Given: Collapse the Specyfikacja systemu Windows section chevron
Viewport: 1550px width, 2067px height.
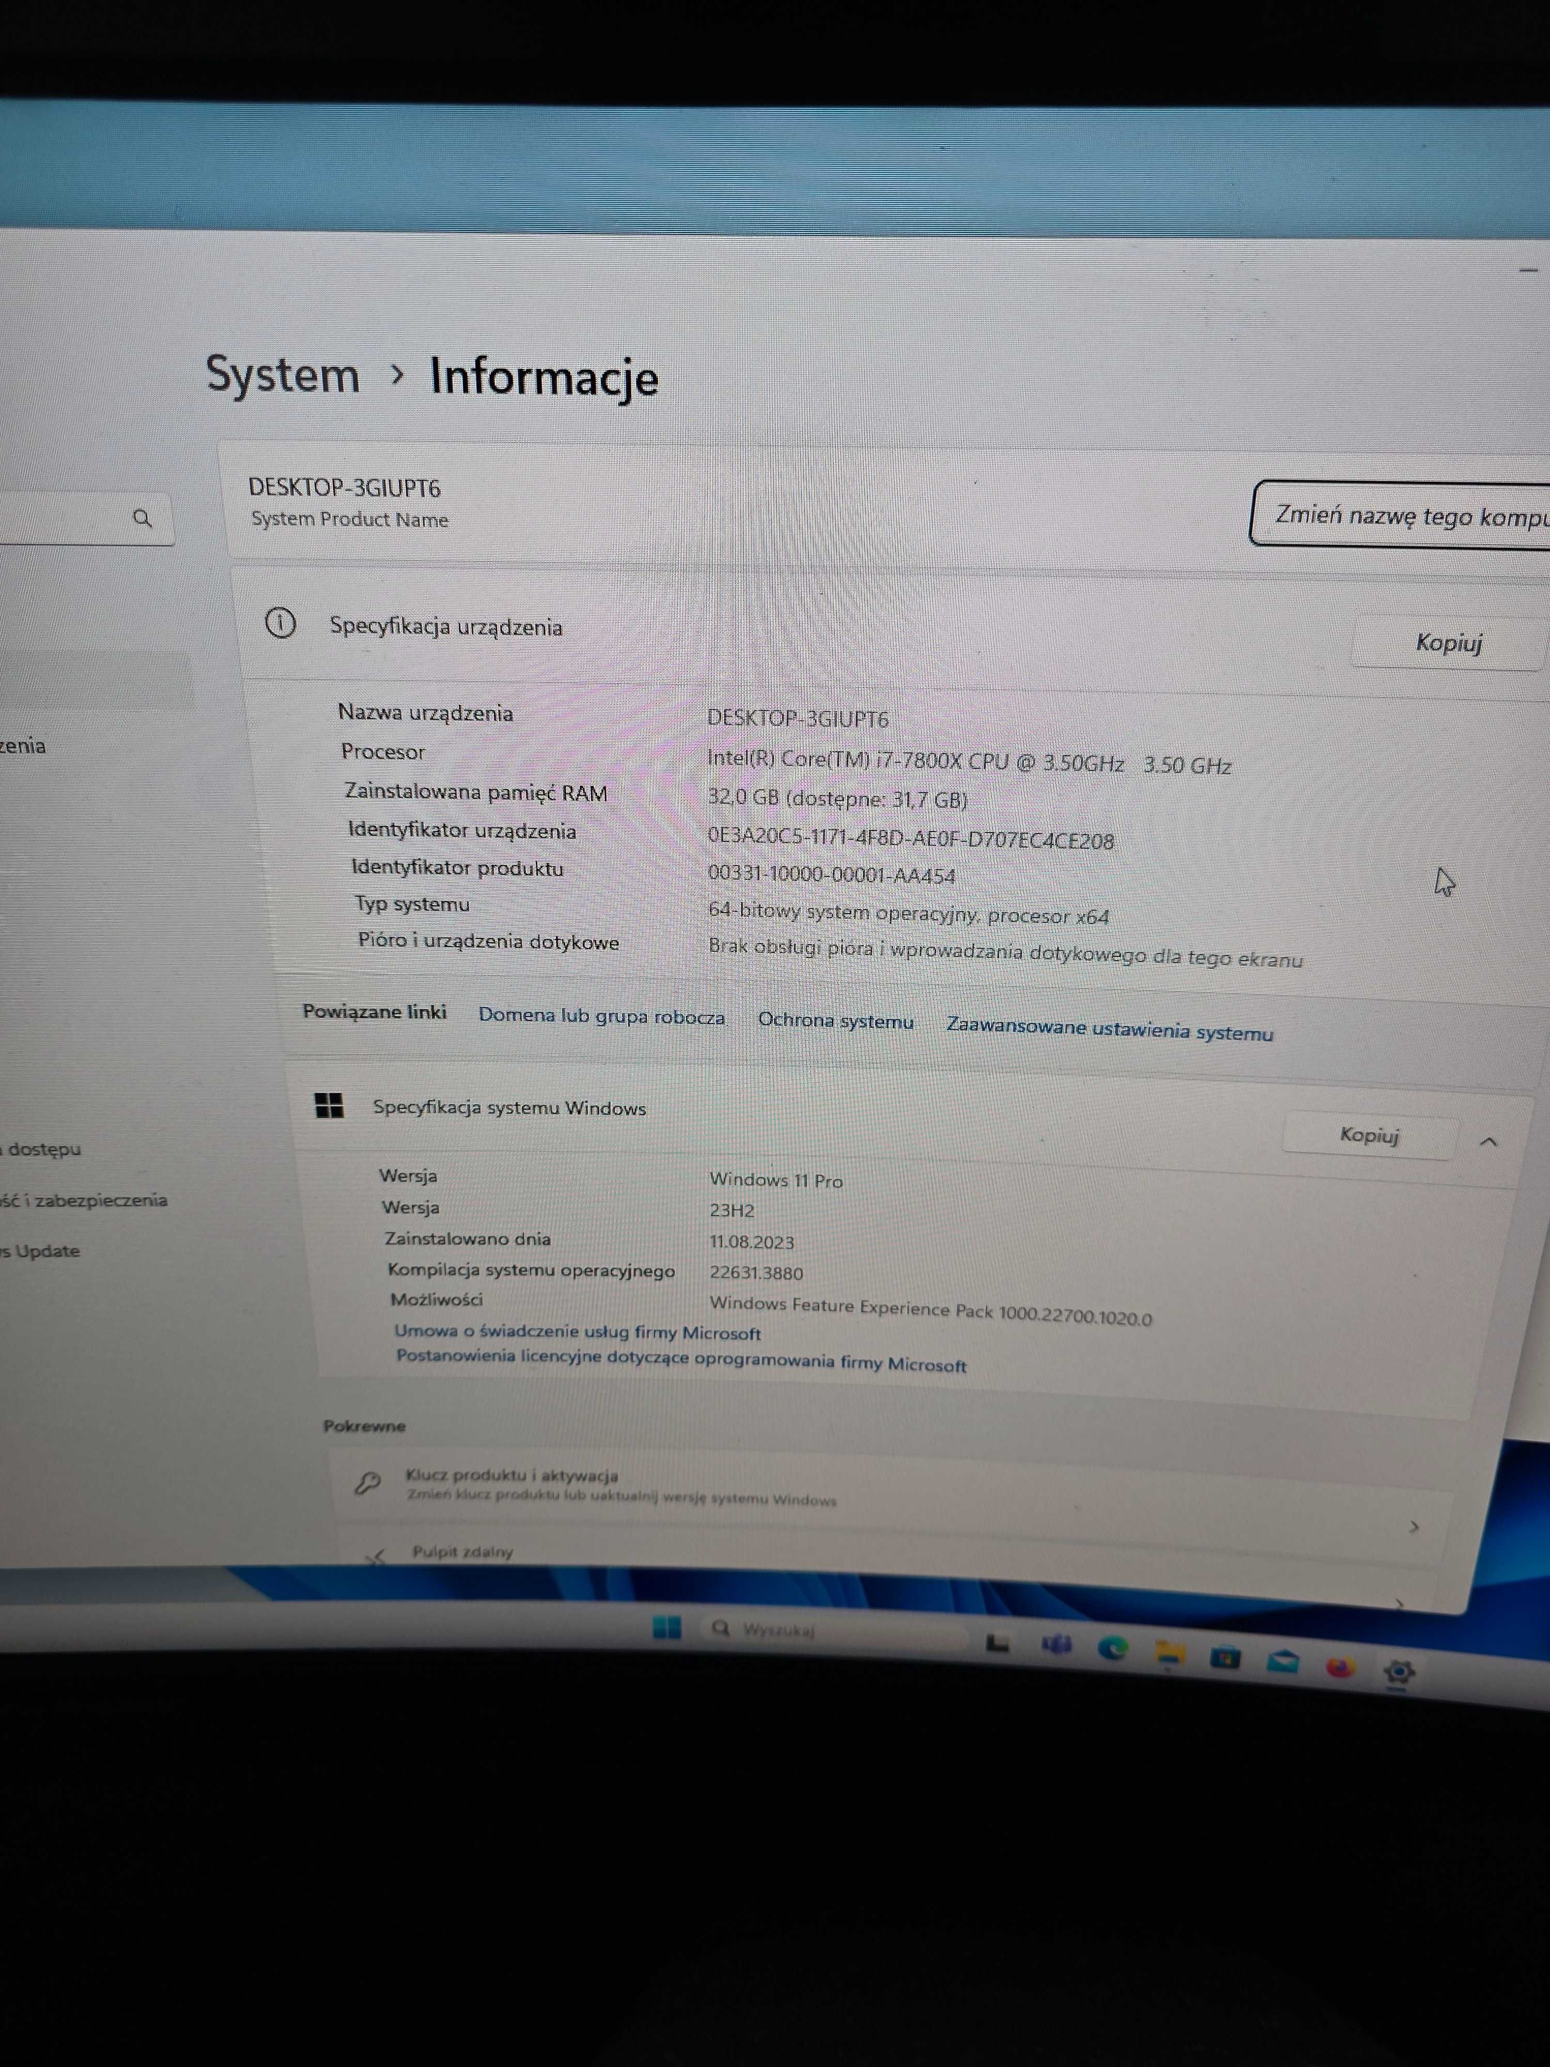Looking at the screenshot, I should pyautogui.click(x=1489, y=1141).
